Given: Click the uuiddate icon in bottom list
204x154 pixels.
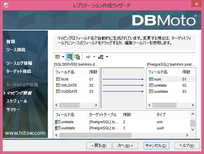Looking at the screenshot, I should (x=58, y=128).
